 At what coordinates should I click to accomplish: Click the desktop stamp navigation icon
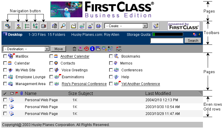pos(19,26)
